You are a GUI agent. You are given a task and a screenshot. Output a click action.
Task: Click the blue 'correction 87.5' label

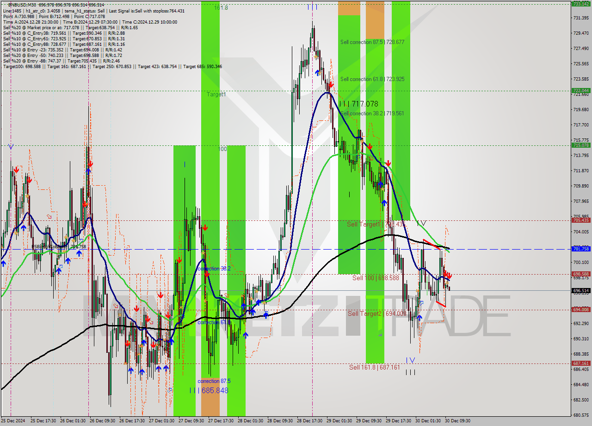[214, 381]
